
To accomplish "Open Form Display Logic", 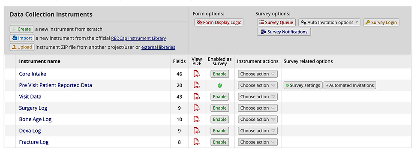I will click(x=219, y=23).
